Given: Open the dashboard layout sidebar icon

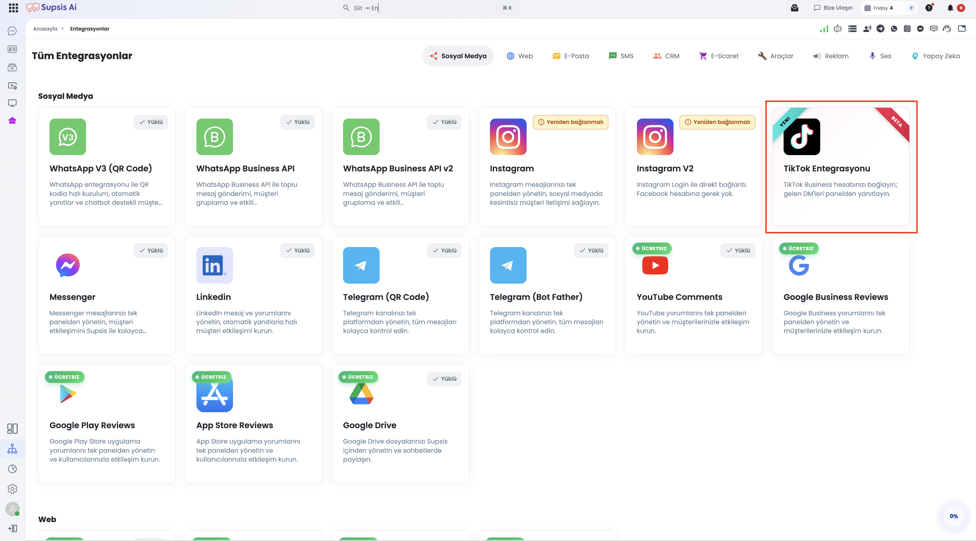Looking at the screenshot, I should click(x=13, y=428).
